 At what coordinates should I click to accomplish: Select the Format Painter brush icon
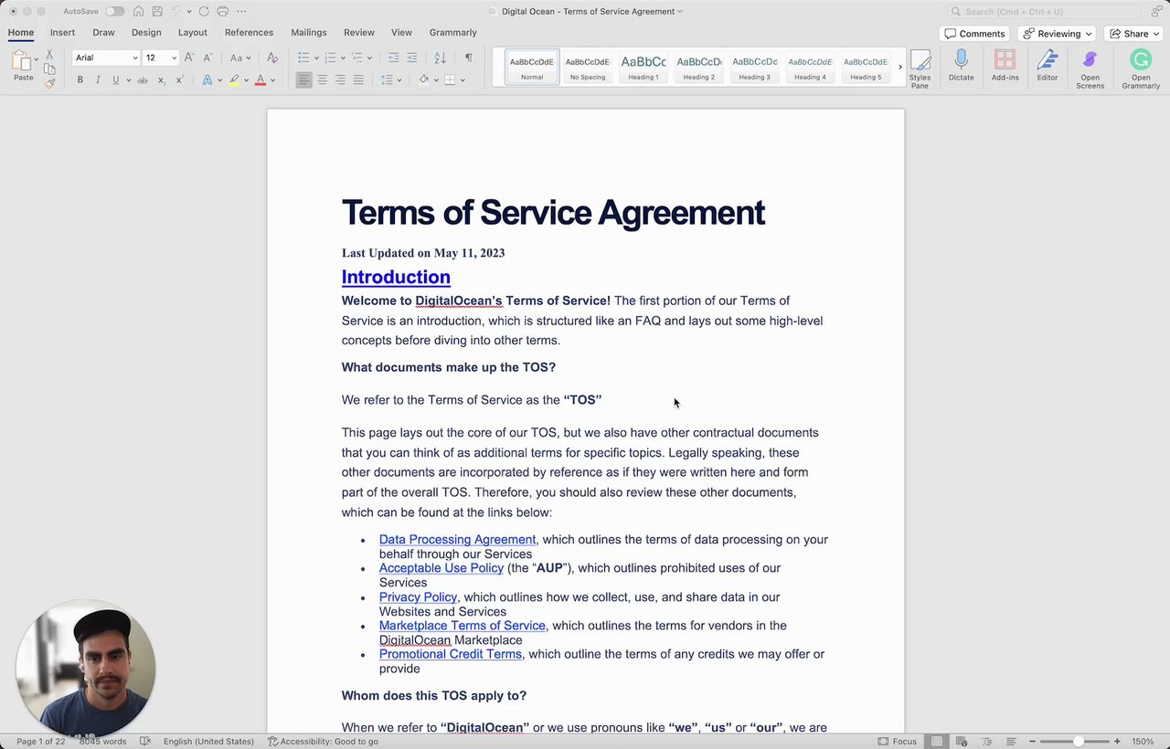pyautogui.click(x=49, y=83)
